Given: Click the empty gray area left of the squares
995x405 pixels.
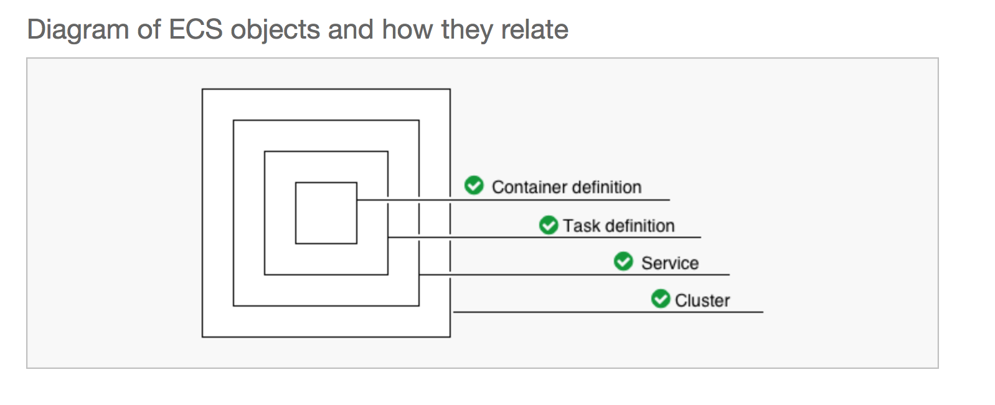Looking at the screenshot, I should coord(112,213).
